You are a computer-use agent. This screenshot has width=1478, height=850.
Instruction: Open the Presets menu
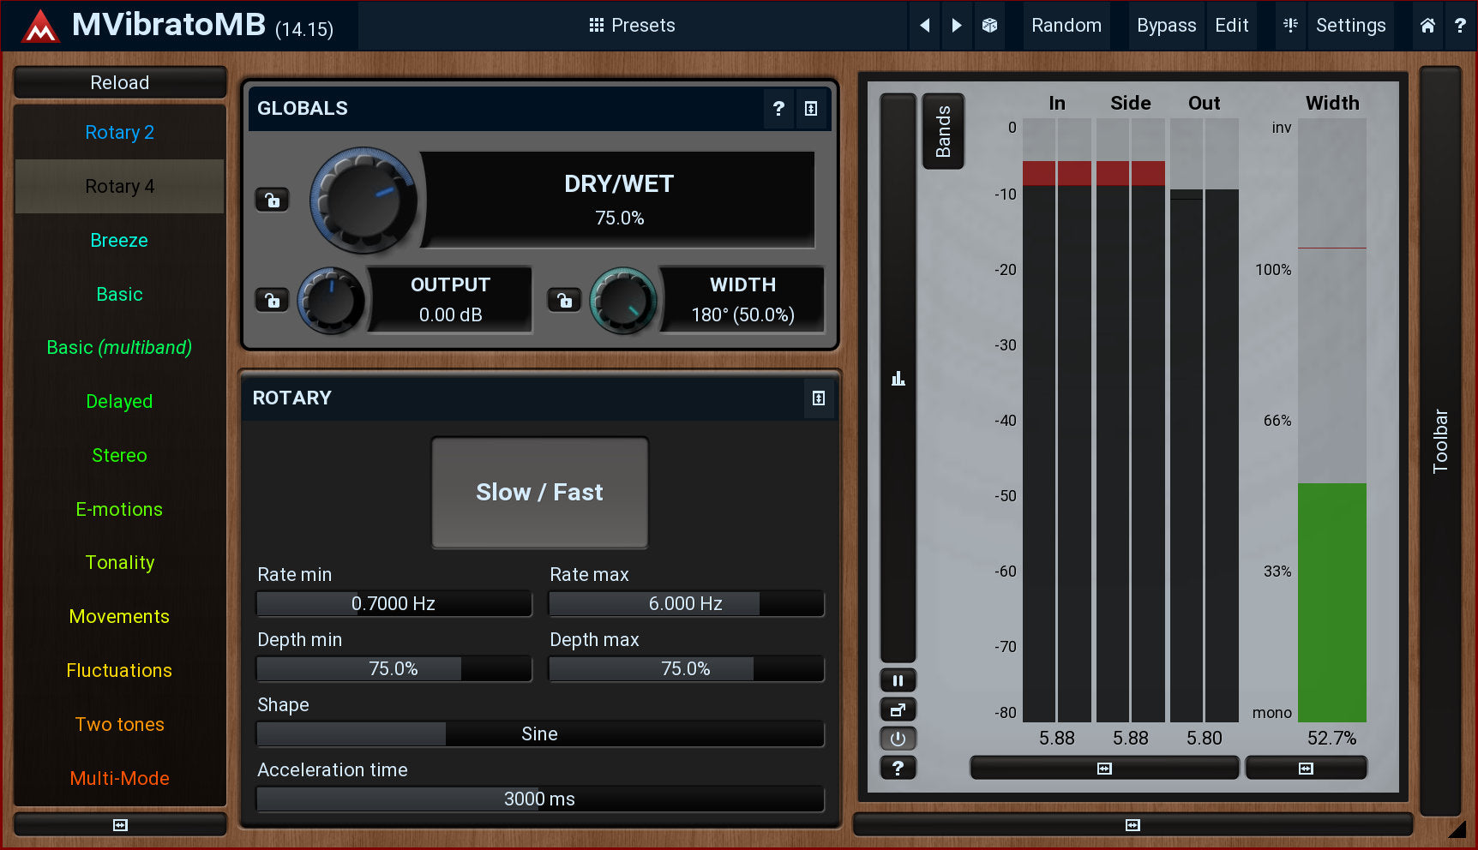632,26
